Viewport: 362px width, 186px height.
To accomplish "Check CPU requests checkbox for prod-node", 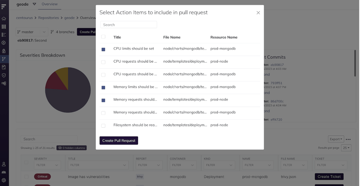I will coord(103,62).
